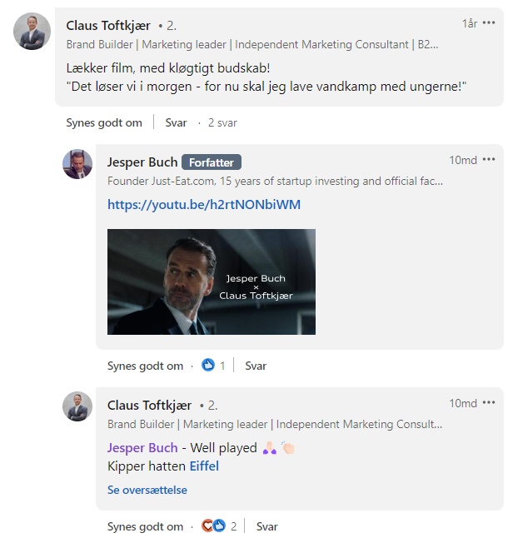Image resolution: width=508 pixels, height=548 pixels.
Task: Like the 'Well played' reply via 'Synes godt om'
Action: click(x=145, y=526)
